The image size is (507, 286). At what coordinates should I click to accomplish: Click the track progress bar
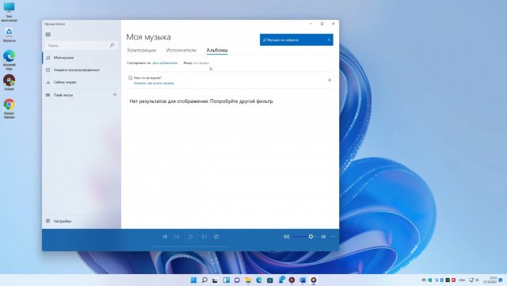(190, 246)
